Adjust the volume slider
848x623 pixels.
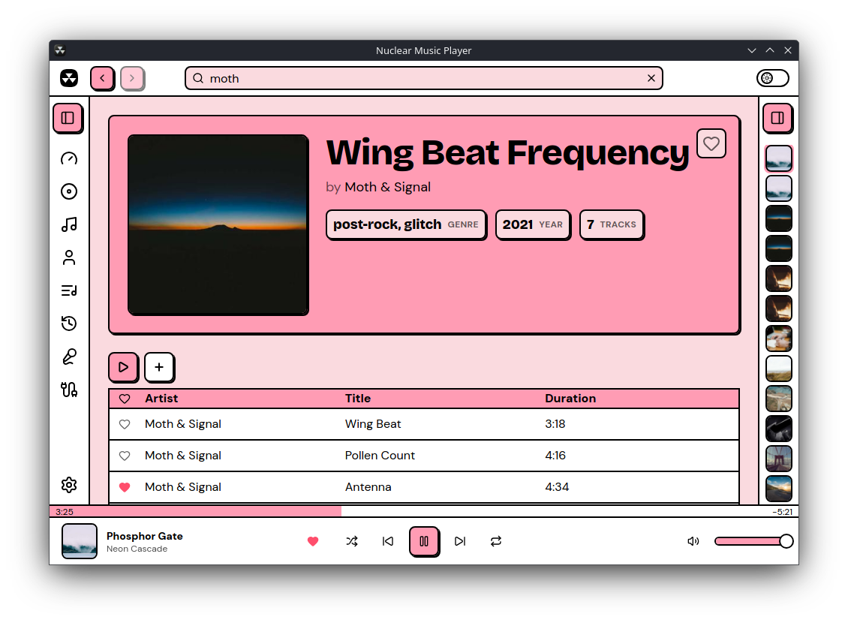pos(753,541)
